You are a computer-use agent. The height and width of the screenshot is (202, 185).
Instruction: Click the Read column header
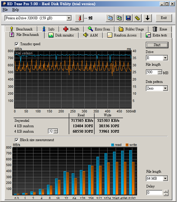[81, 115]
